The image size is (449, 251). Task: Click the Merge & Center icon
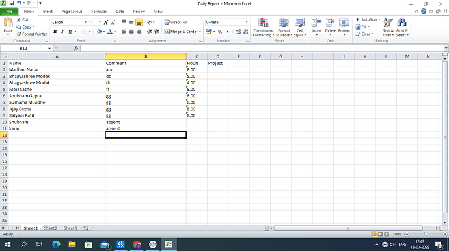[167, 32]
